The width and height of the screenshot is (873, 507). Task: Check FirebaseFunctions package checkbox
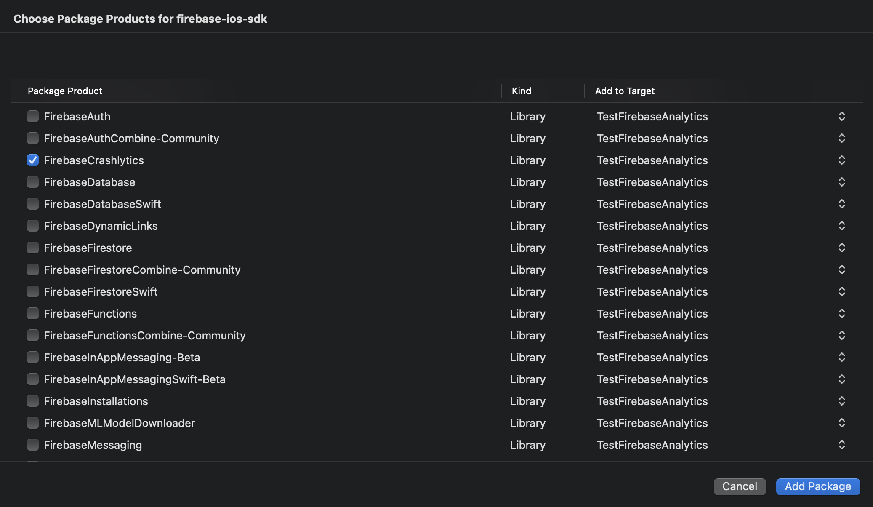coord(33,313)
